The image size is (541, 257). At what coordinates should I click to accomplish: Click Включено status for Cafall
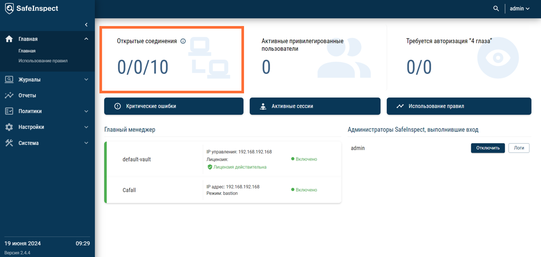tap(304, 190)
